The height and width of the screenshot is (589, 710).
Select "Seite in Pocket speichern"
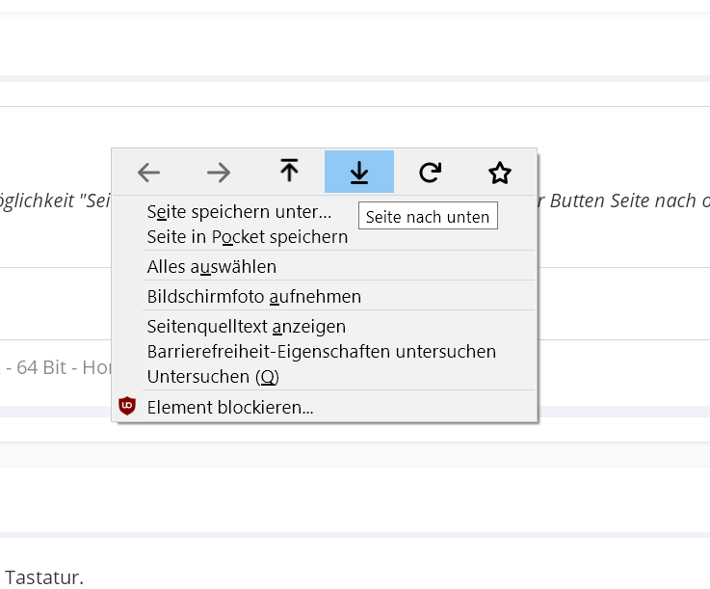[247, 236]
